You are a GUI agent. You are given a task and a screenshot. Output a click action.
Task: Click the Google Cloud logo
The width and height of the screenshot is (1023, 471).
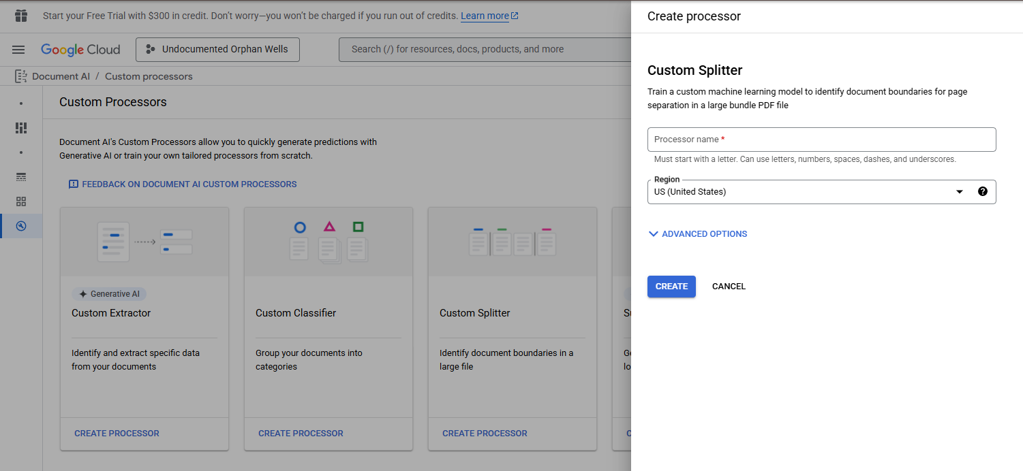pyautogui.click(x=80, y=50)
